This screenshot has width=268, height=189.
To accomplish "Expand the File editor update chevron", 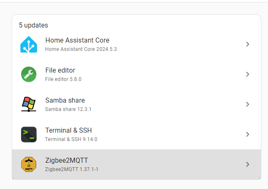I will pyautogui.click(x=248, y=74).
